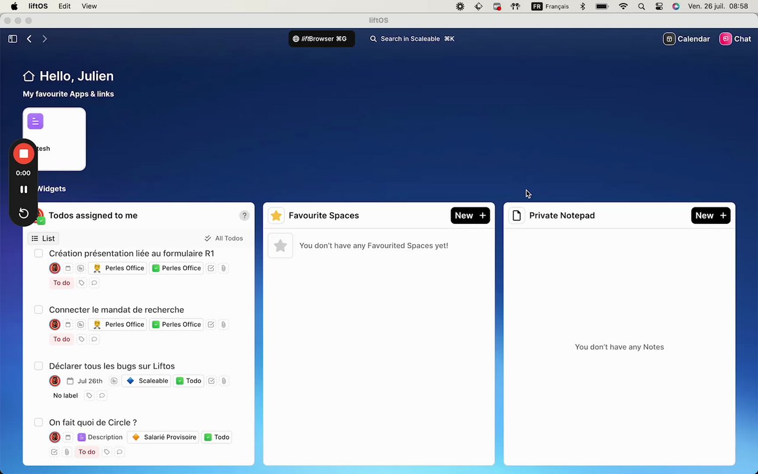Set due date on Création présentation todo

click(68, 268)
